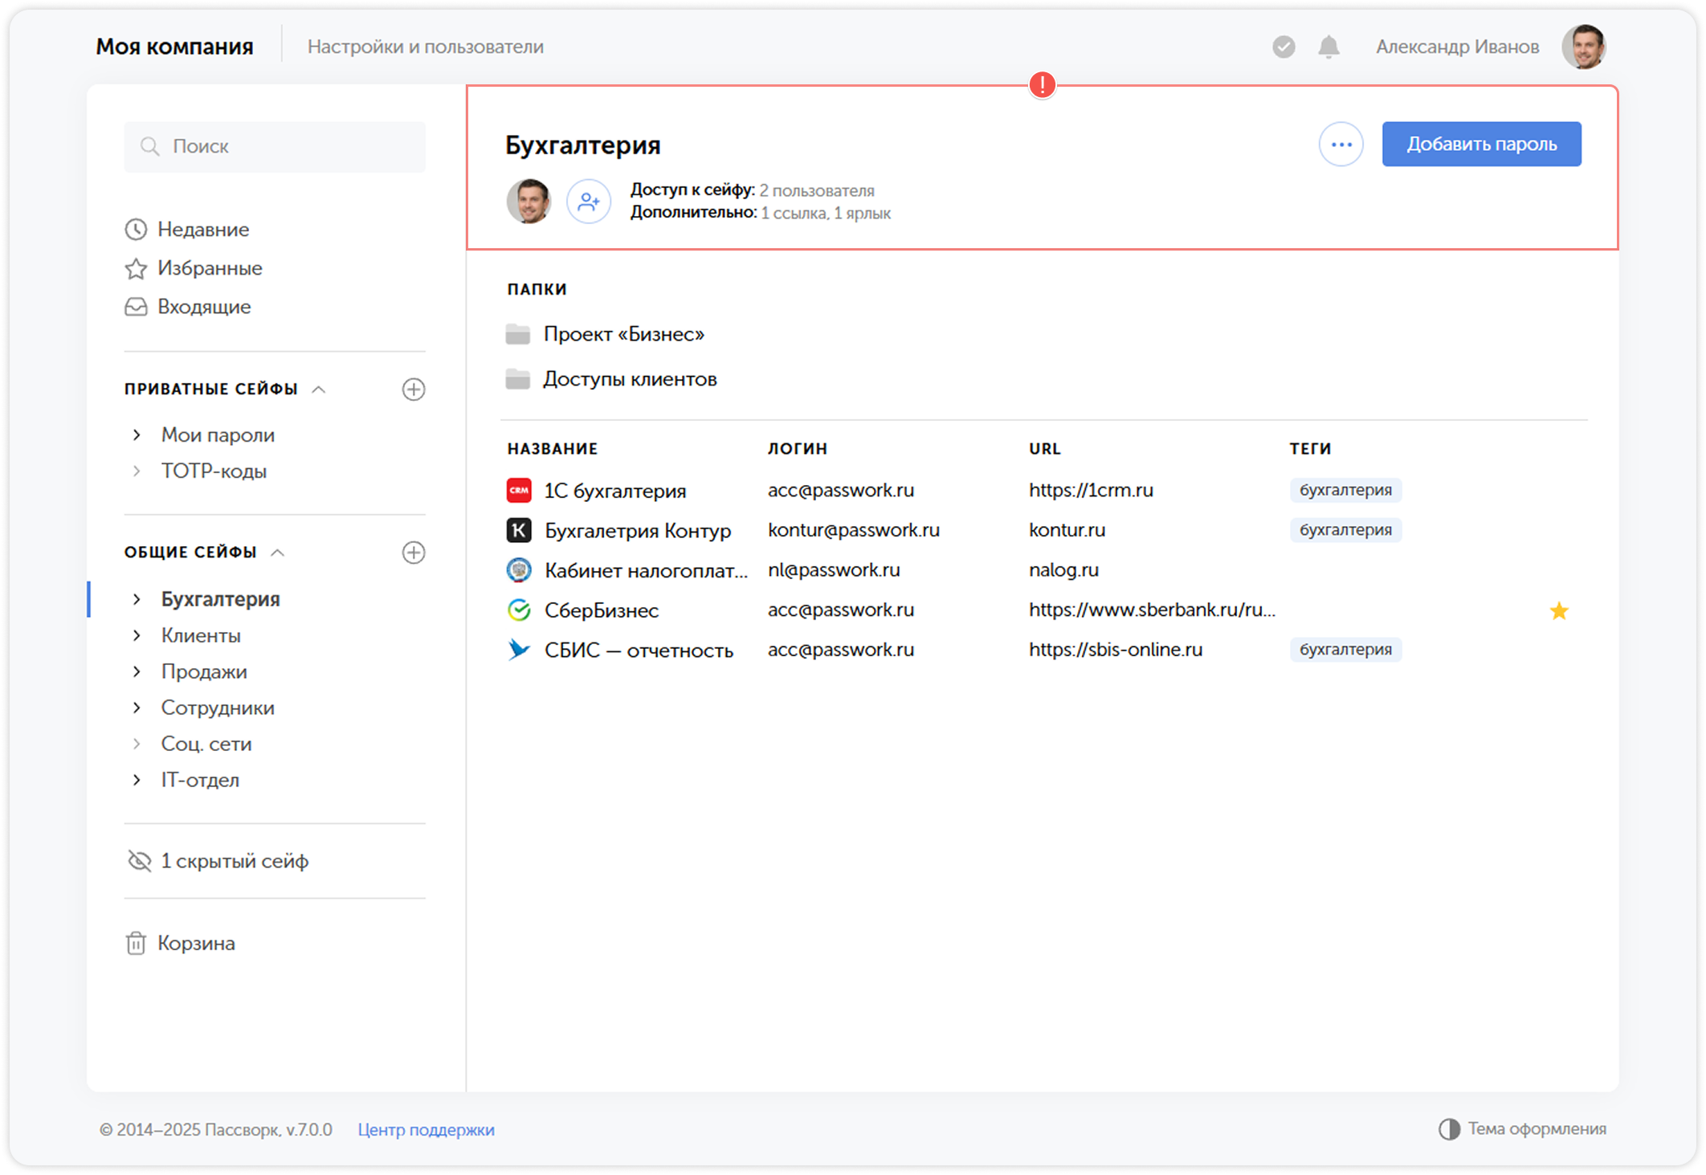
Task: Click the Кабинет налогоплат... emblem icon
Action: (519, 570)
